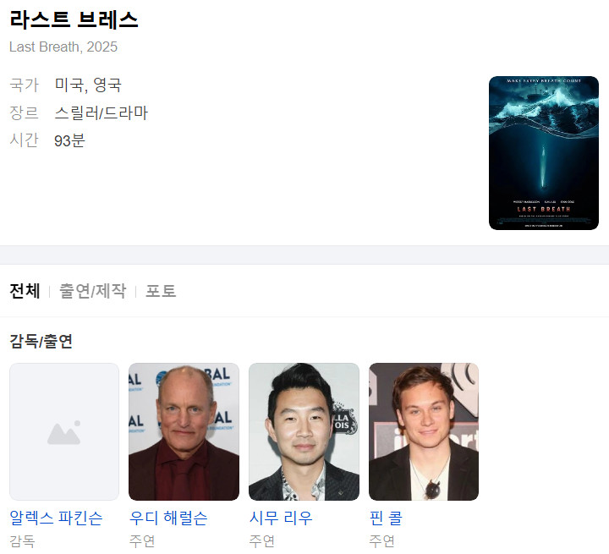609x554 pixels.
Task: Click the 주연 label under 우디 해럴슨
Action: [142, 540]
